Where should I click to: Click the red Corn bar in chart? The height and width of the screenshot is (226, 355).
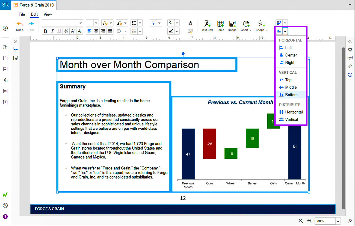pos(209,144)
